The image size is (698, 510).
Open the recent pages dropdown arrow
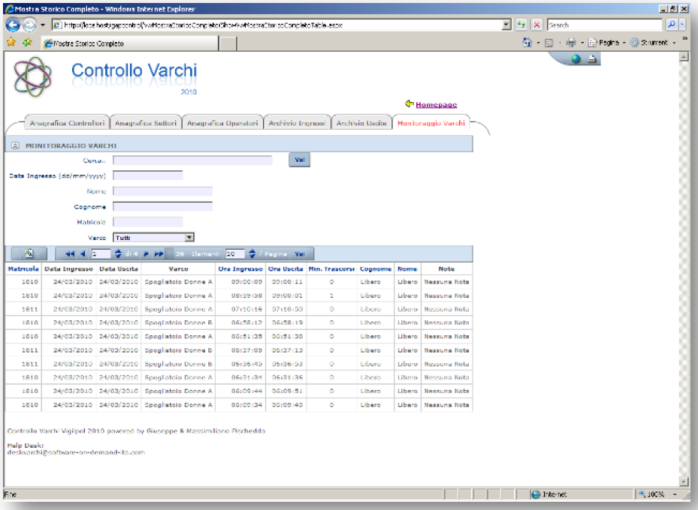click(x=43, y=25)
